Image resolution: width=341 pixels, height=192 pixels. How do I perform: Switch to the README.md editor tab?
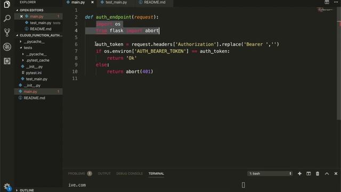click(155, 2)
